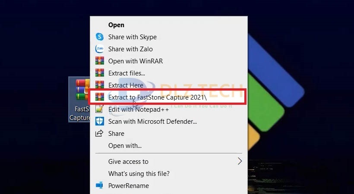Click the Skype icon in context menu
This screenshot has width=354, height=194.
100,37
